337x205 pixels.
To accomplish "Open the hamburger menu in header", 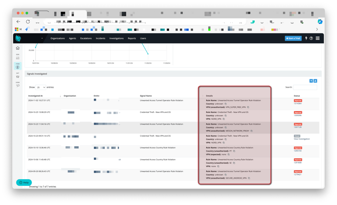I will tap(318, 38).
